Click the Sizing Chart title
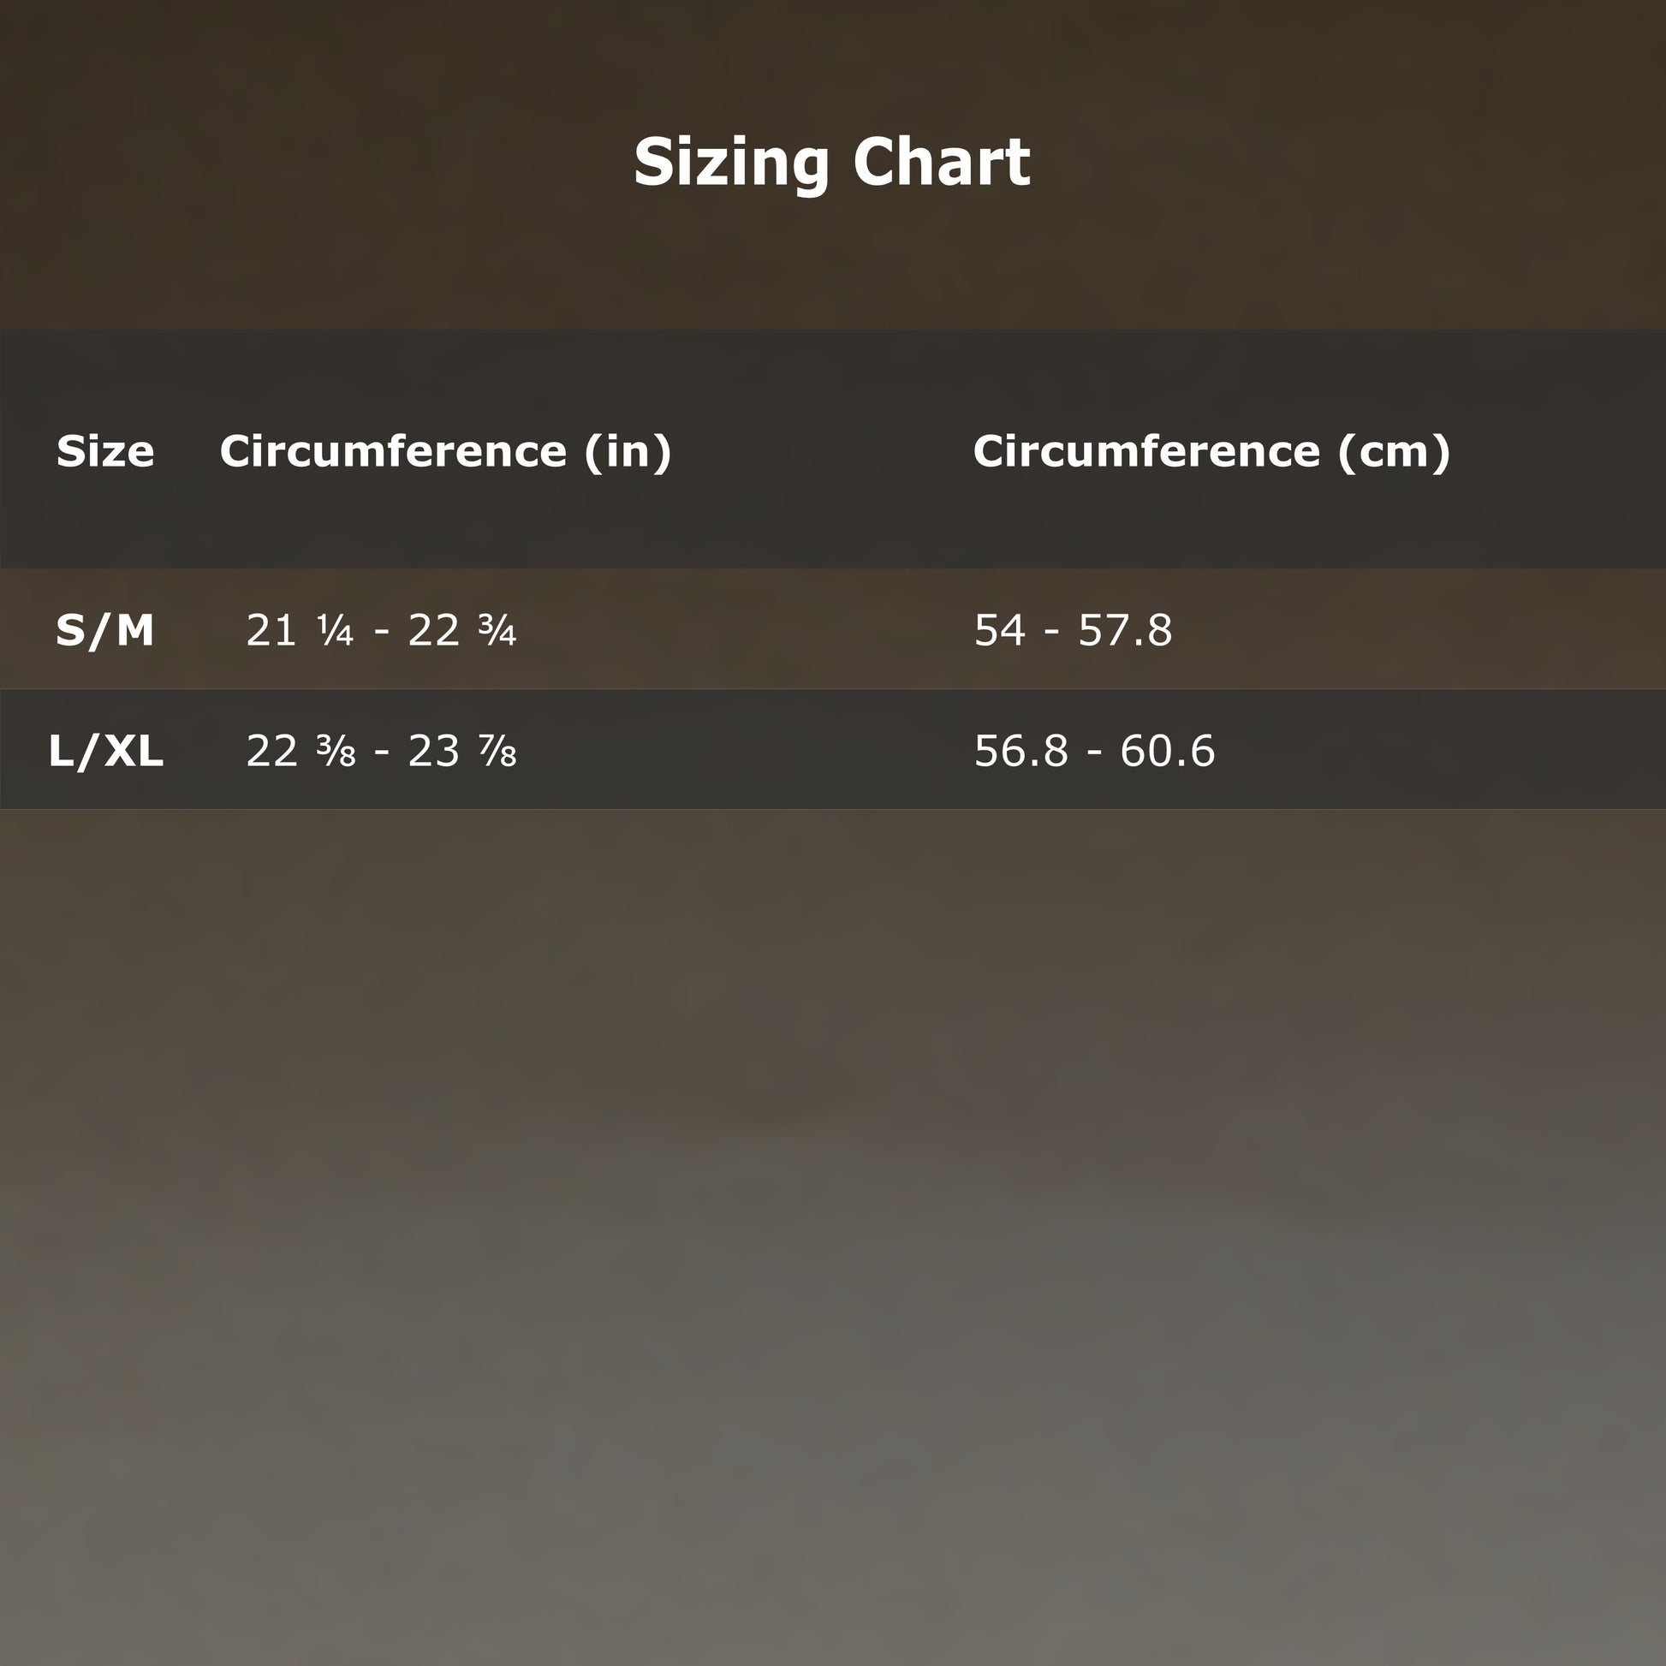Image resolution: width=1666 pixels, height=1666 pixels. point(832,162)
